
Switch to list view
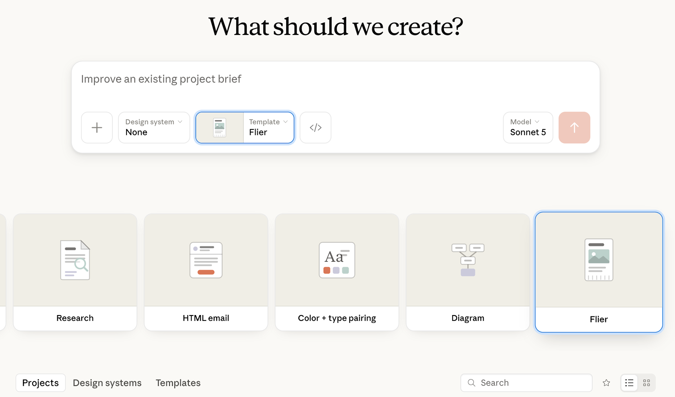tap(629, 382)
